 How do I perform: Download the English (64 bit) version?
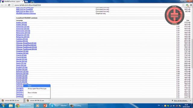(x=22, y=70)
